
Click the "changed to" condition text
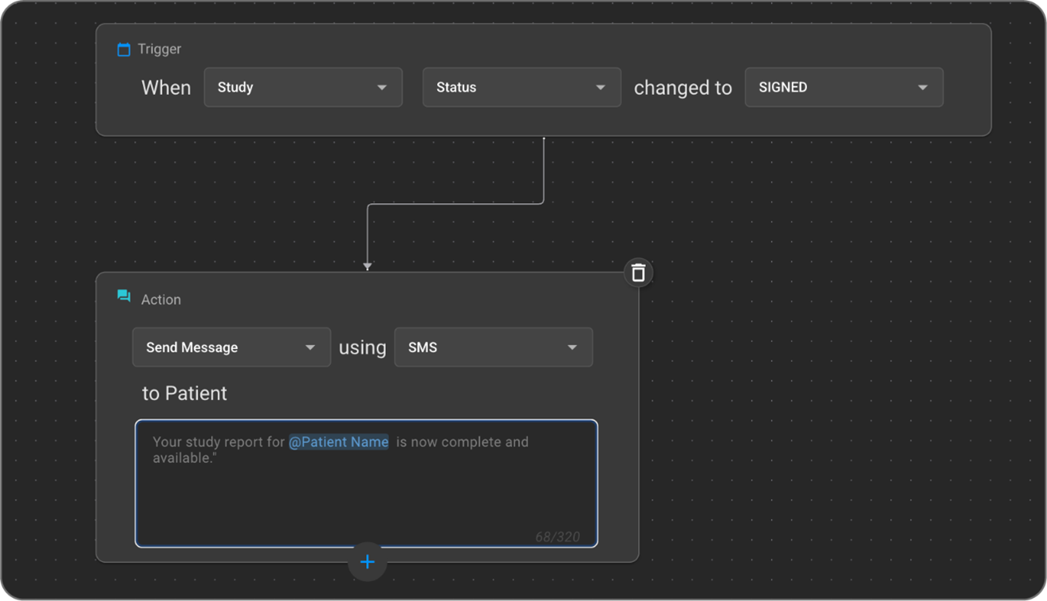(683, 88)
